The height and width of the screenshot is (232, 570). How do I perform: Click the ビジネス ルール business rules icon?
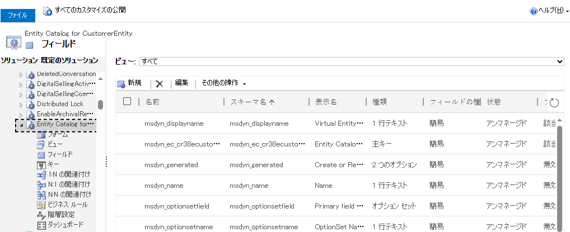point(41,205)
